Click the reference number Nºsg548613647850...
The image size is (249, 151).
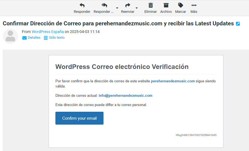tap(196, 135)
